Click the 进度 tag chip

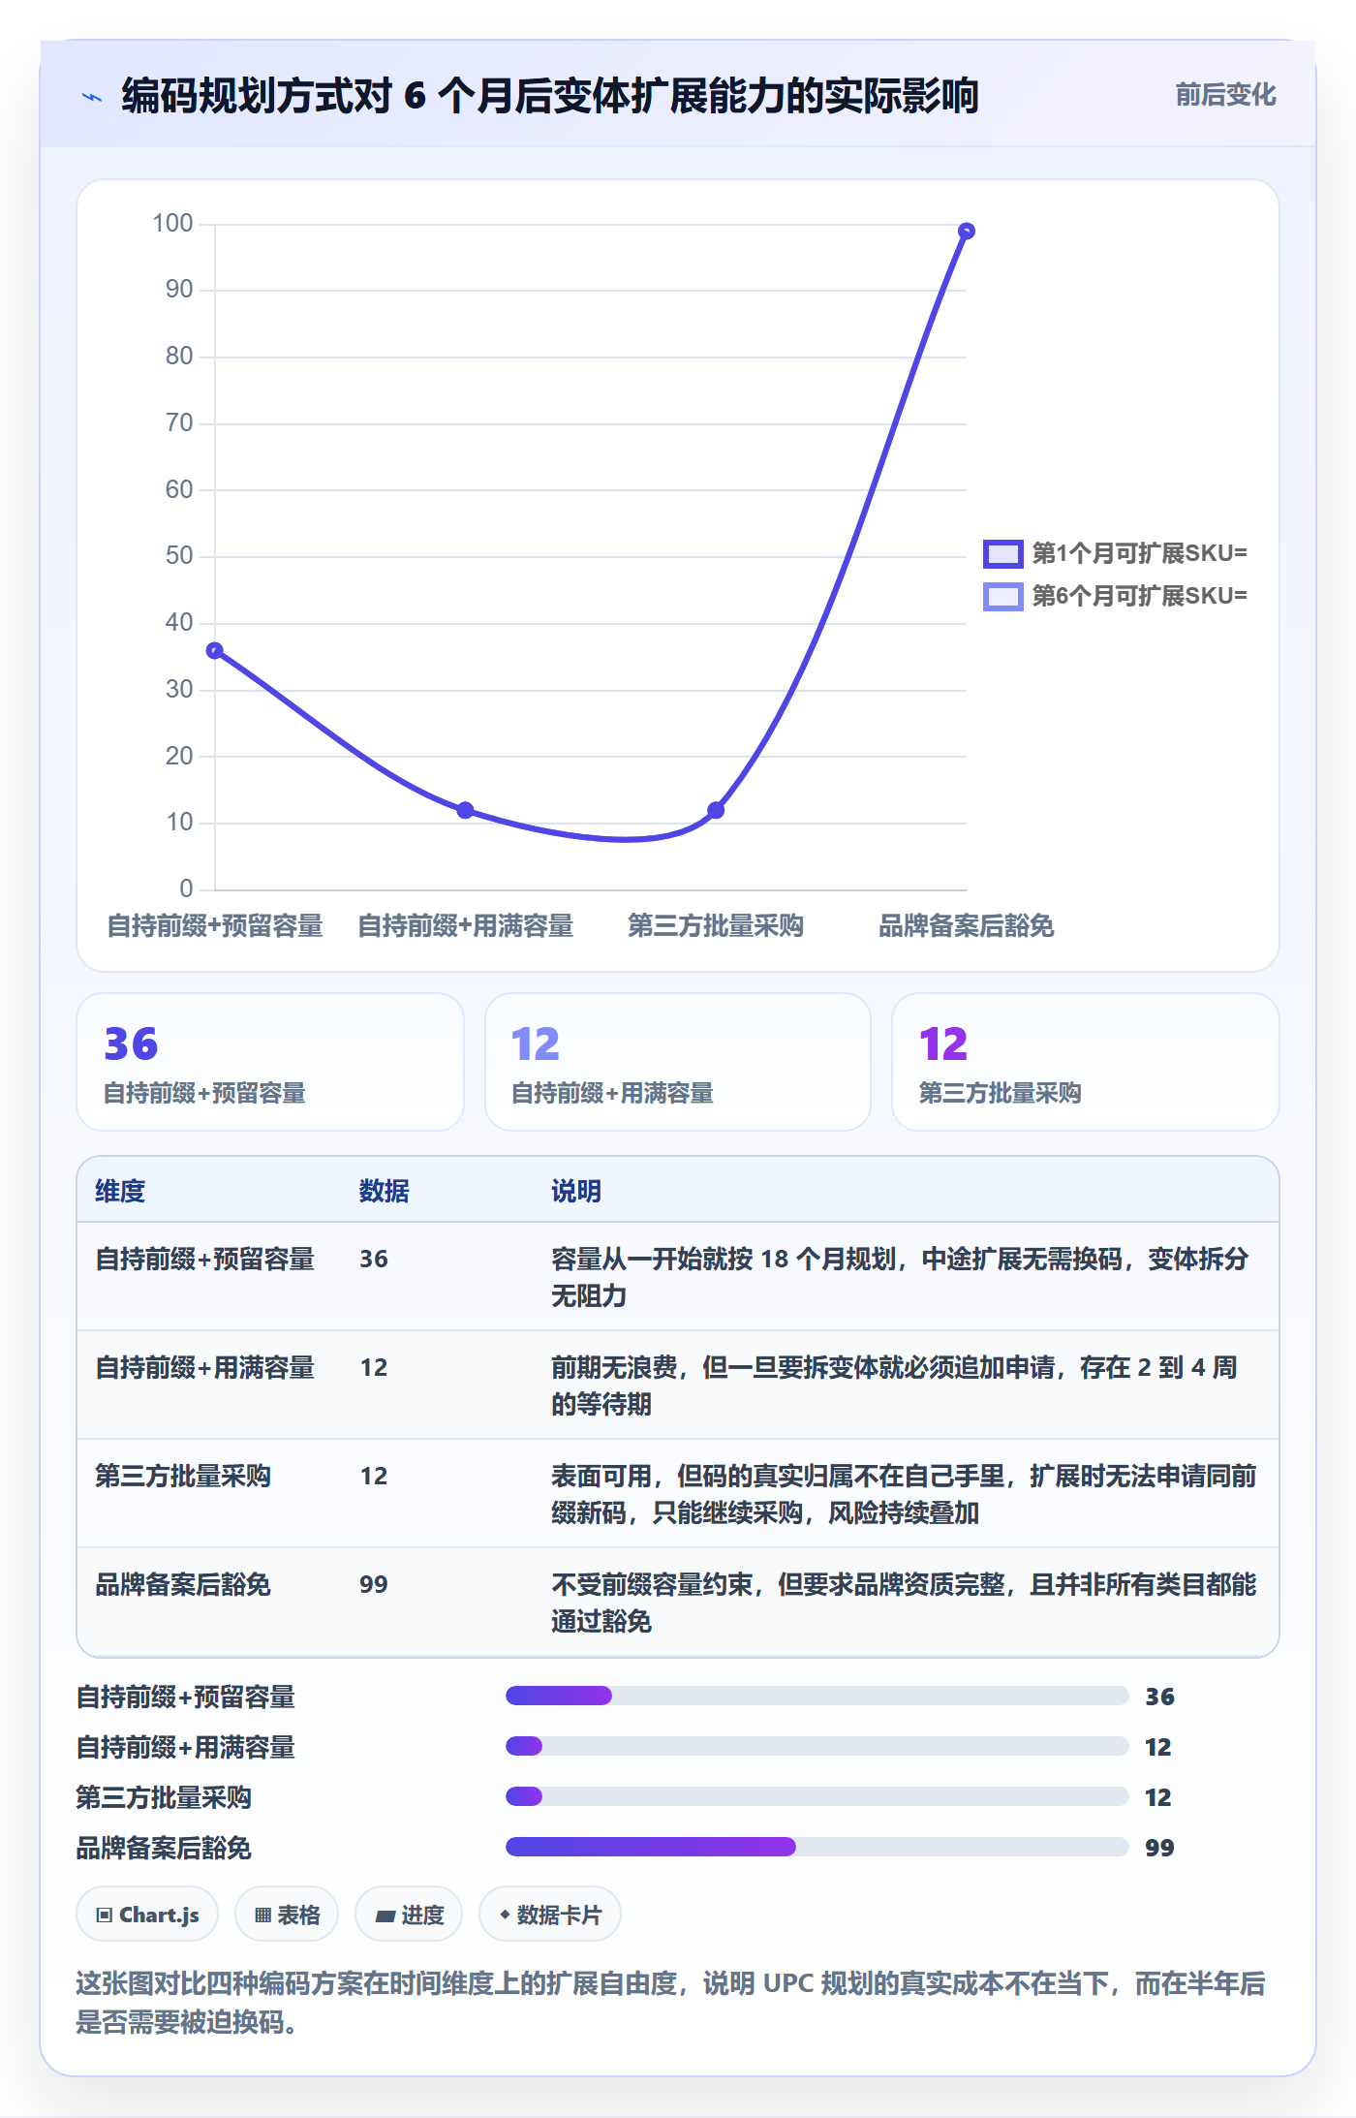click(410, 1915)
